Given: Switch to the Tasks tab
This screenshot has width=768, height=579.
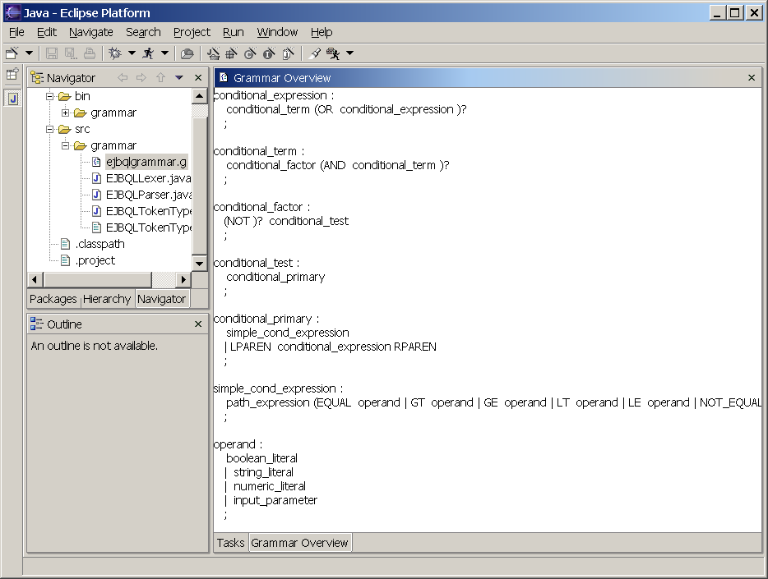Looking at the screenshot, I should pyautogui.click(x=231, y=543).
